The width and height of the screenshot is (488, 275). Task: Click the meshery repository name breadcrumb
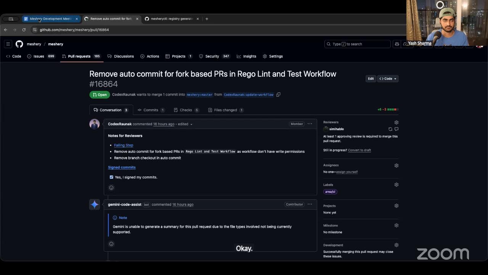56,44
